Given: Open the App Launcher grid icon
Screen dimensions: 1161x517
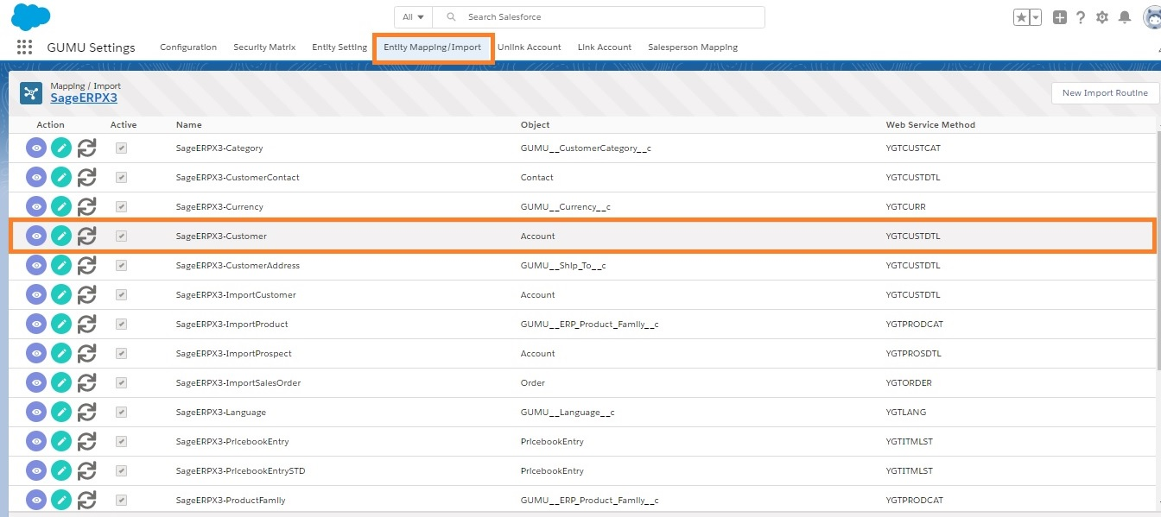Looking at the screenshot, I should [x=24, y=47].
